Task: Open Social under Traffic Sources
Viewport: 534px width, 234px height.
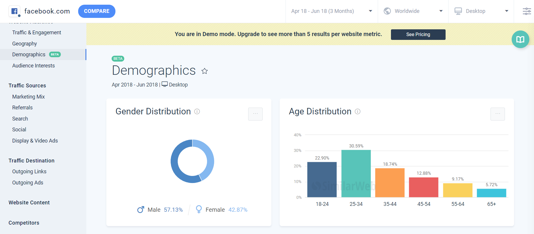Action: click(19, 130)
